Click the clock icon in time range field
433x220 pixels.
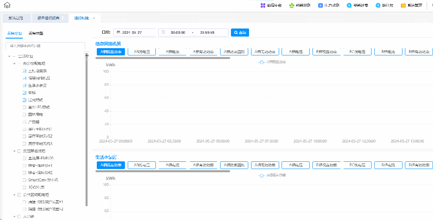click(163, 33)
